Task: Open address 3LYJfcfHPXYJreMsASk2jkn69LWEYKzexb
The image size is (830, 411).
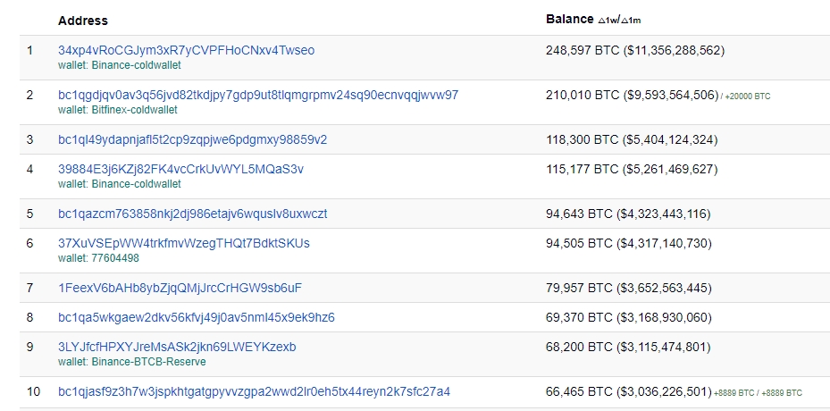Action: click(177, 347)
